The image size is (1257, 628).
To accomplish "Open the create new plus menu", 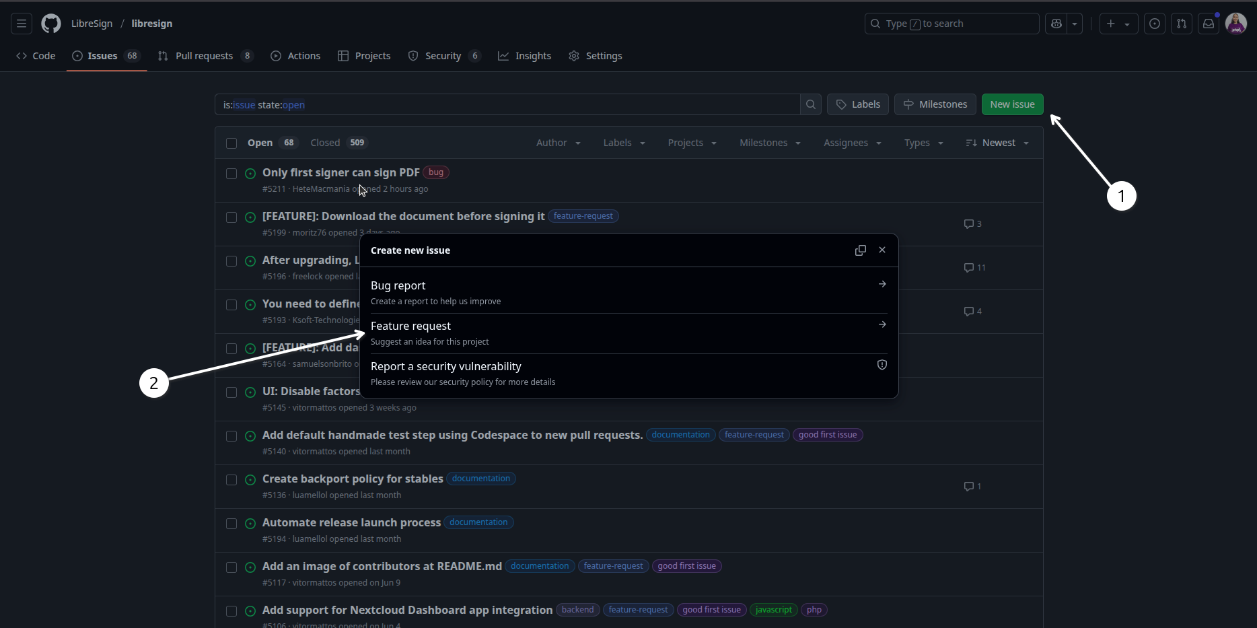I will pyautogui.click(x=1118, y=24).
